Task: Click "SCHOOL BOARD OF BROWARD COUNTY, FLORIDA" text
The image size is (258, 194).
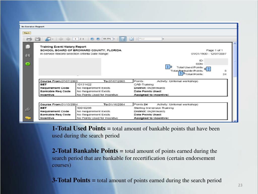Action: (81, 50)
